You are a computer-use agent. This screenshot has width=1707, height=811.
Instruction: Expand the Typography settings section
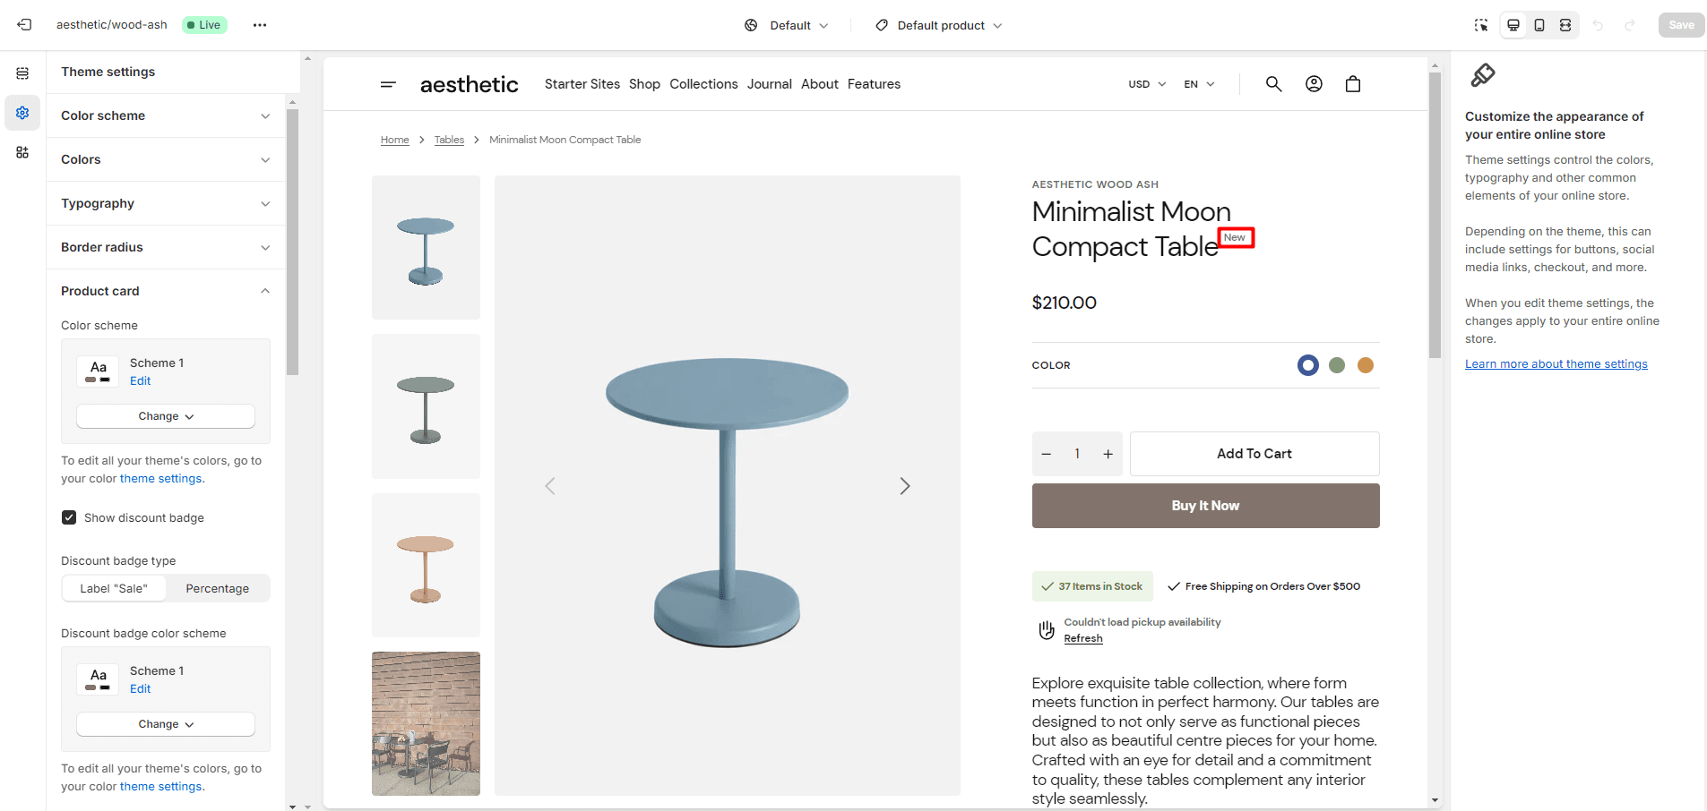(x=166, y=203)
